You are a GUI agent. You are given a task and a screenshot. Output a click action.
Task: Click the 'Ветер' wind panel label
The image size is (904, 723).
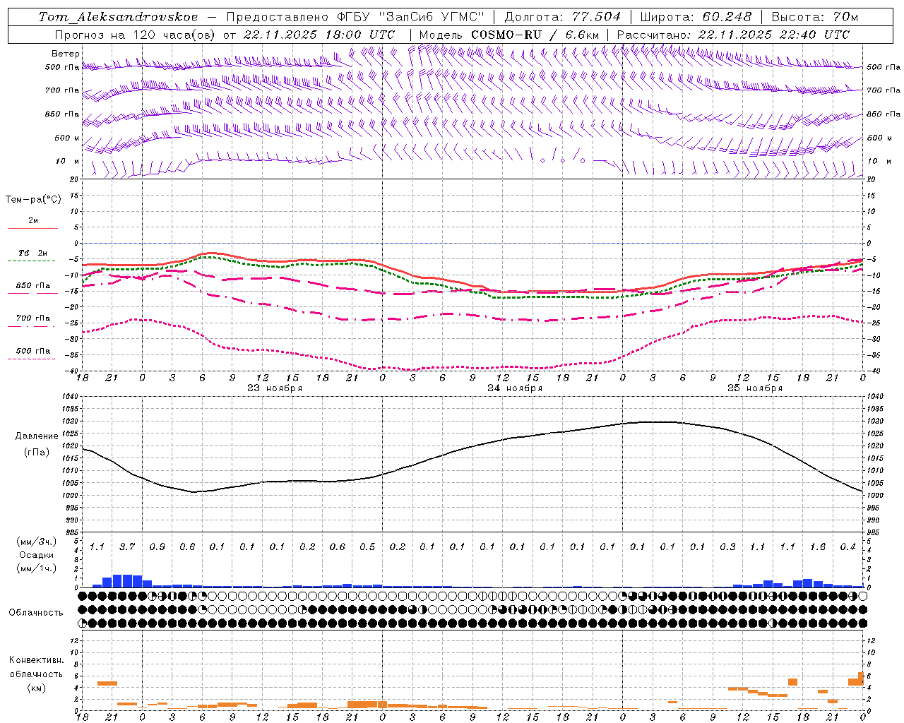coord(66,54)
